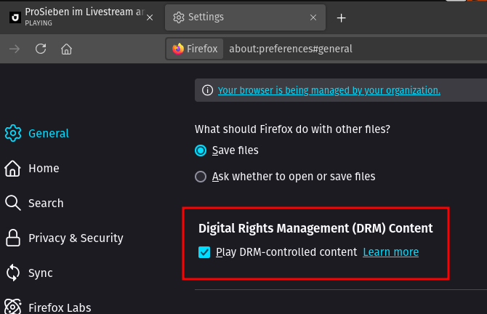
Task: Go to the browser home page
Action: point(66,49)
